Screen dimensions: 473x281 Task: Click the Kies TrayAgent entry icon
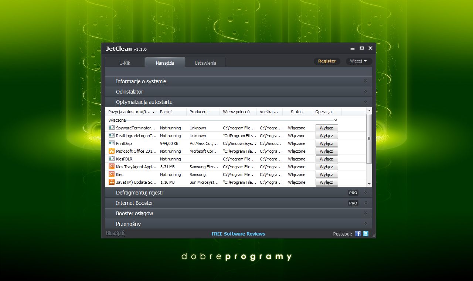tap(112, 166)
